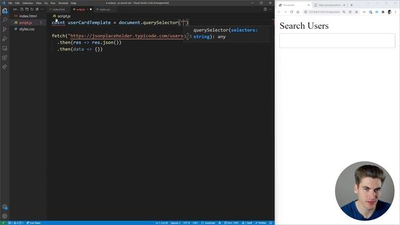The image size is (400, 225).
Task: Click the New Folder icon in the Explorer
Action: [27, 9]
